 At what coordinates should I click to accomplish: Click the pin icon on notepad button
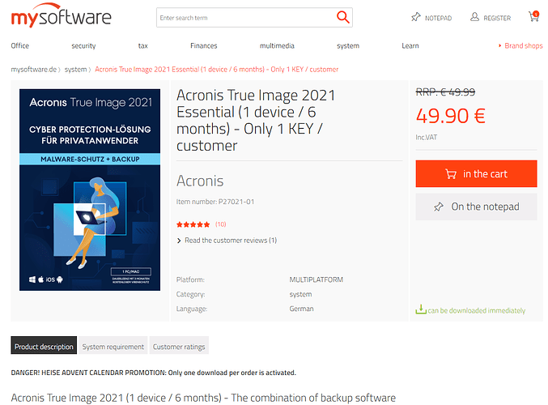point(438,207)
